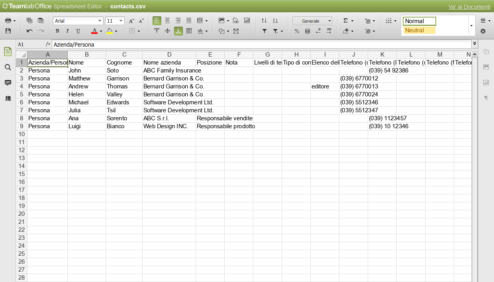Apply the Neutral cell style
Viewport: 494px width, 282px height.
420,30
